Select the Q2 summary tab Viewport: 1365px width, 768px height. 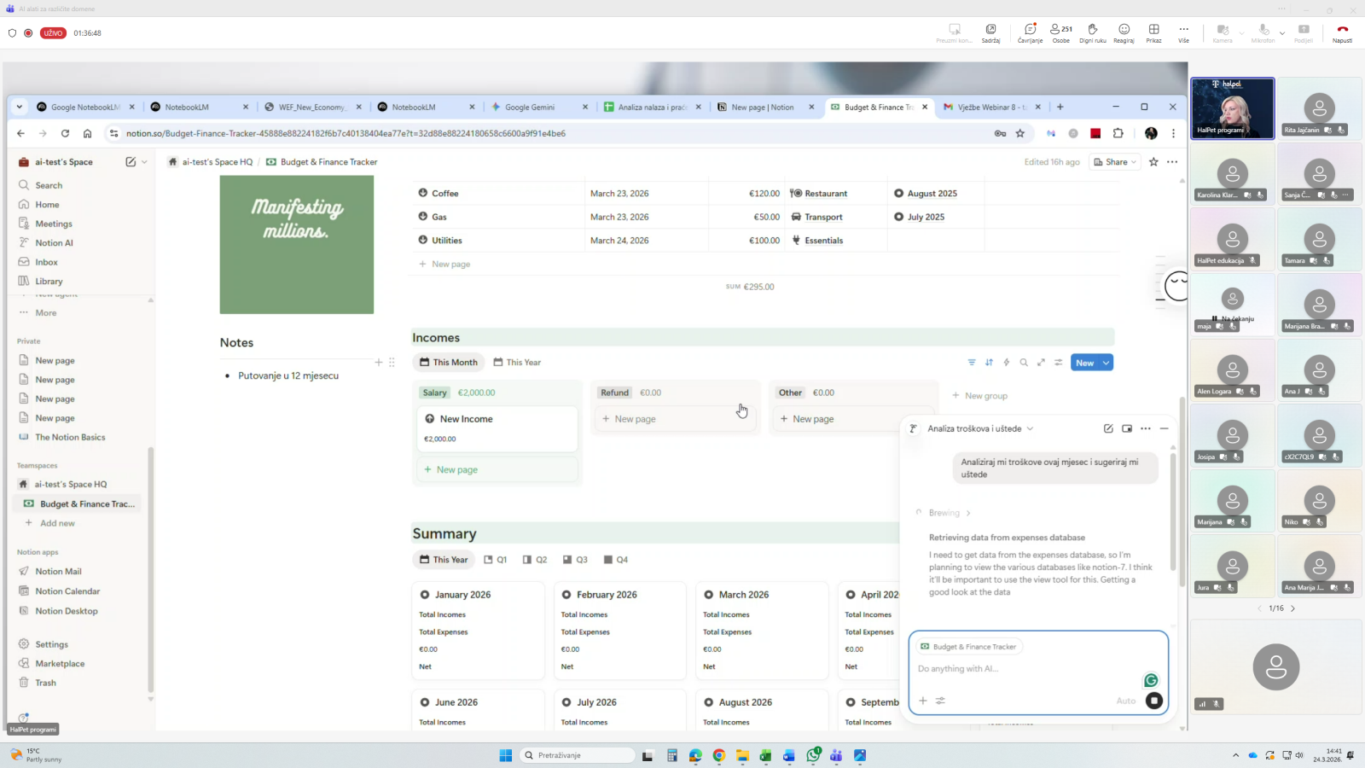pos(535,560)
